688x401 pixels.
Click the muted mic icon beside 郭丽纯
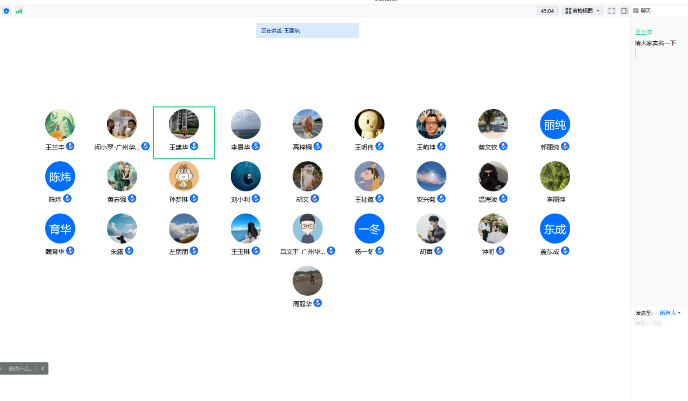click(x=565, y=147)
